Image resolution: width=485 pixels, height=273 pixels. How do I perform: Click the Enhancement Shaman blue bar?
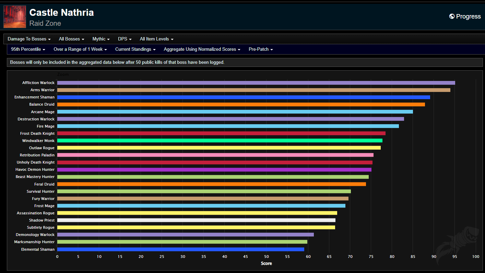(244, 97)
